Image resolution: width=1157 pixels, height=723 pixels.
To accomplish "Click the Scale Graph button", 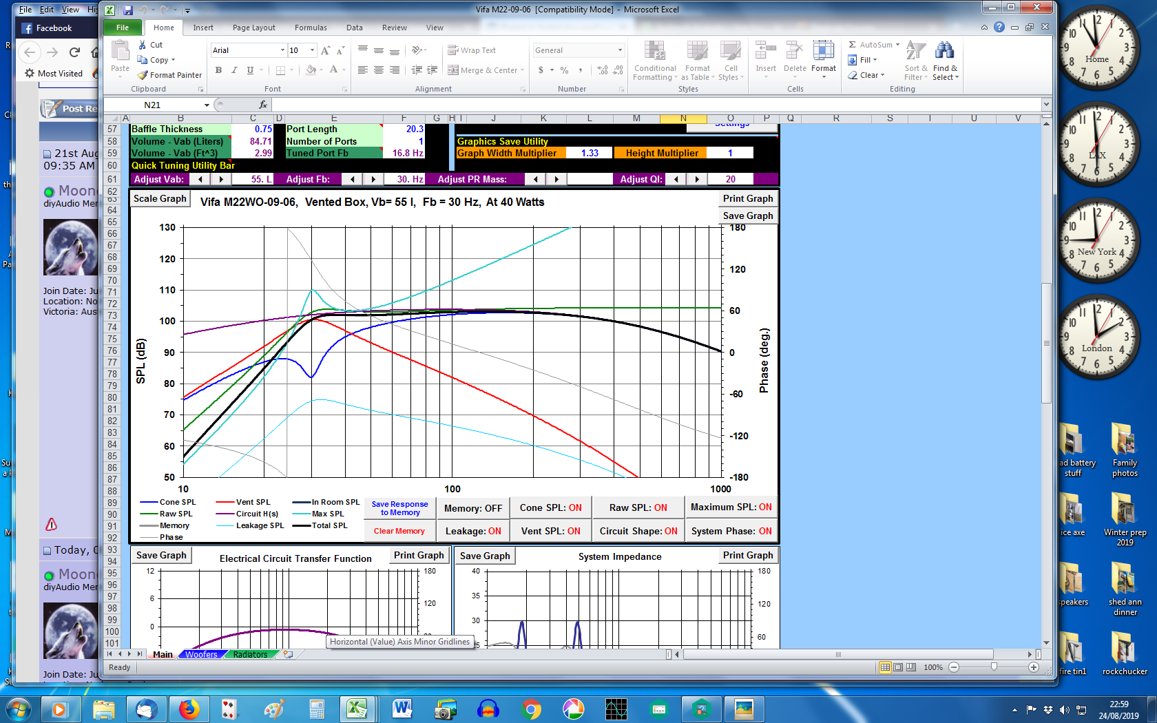I will click(160, 198).
